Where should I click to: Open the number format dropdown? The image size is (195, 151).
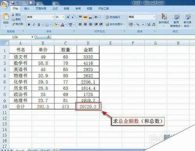154,17
